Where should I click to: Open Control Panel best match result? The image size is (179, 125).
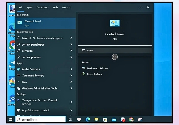pyautogui.click(x=45, y=23)
